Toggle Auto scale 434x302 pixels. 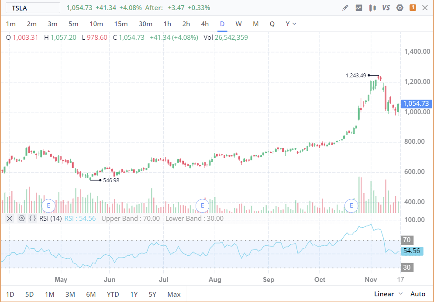(418, 294)
